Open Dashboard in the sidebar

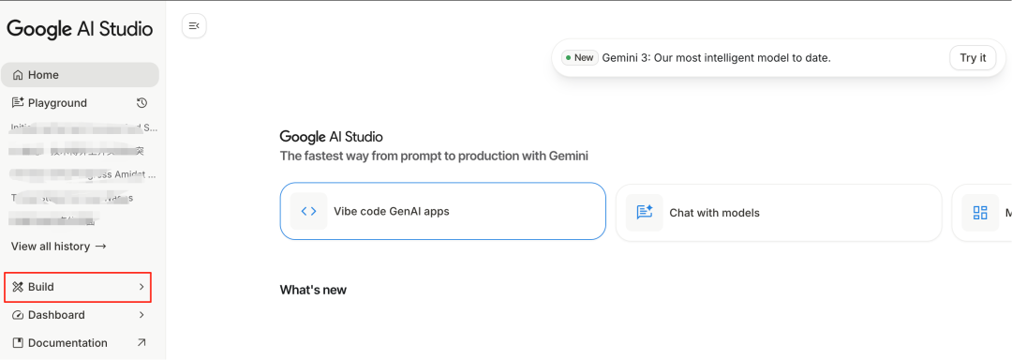pyautogui.click(x=80, y=315)
